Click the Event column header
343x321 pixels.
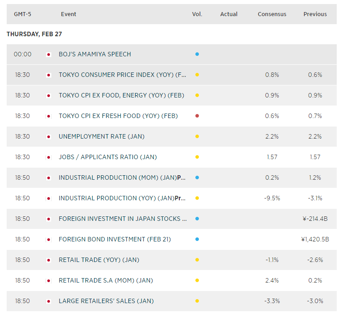69,14
